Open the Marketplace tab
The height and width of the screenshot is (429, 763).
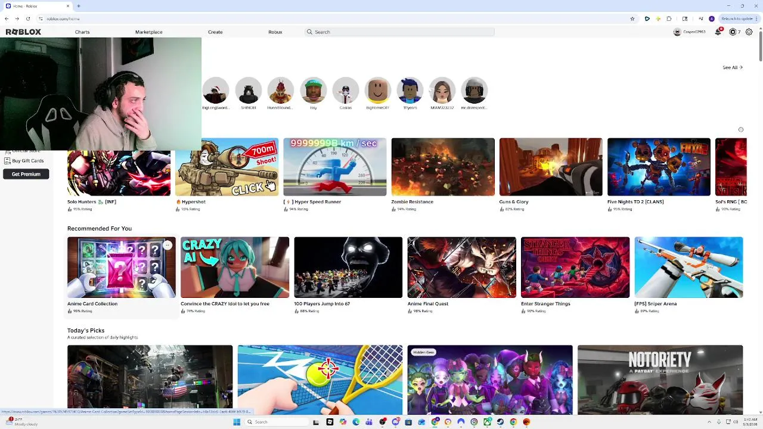click(x=148, y=32)
